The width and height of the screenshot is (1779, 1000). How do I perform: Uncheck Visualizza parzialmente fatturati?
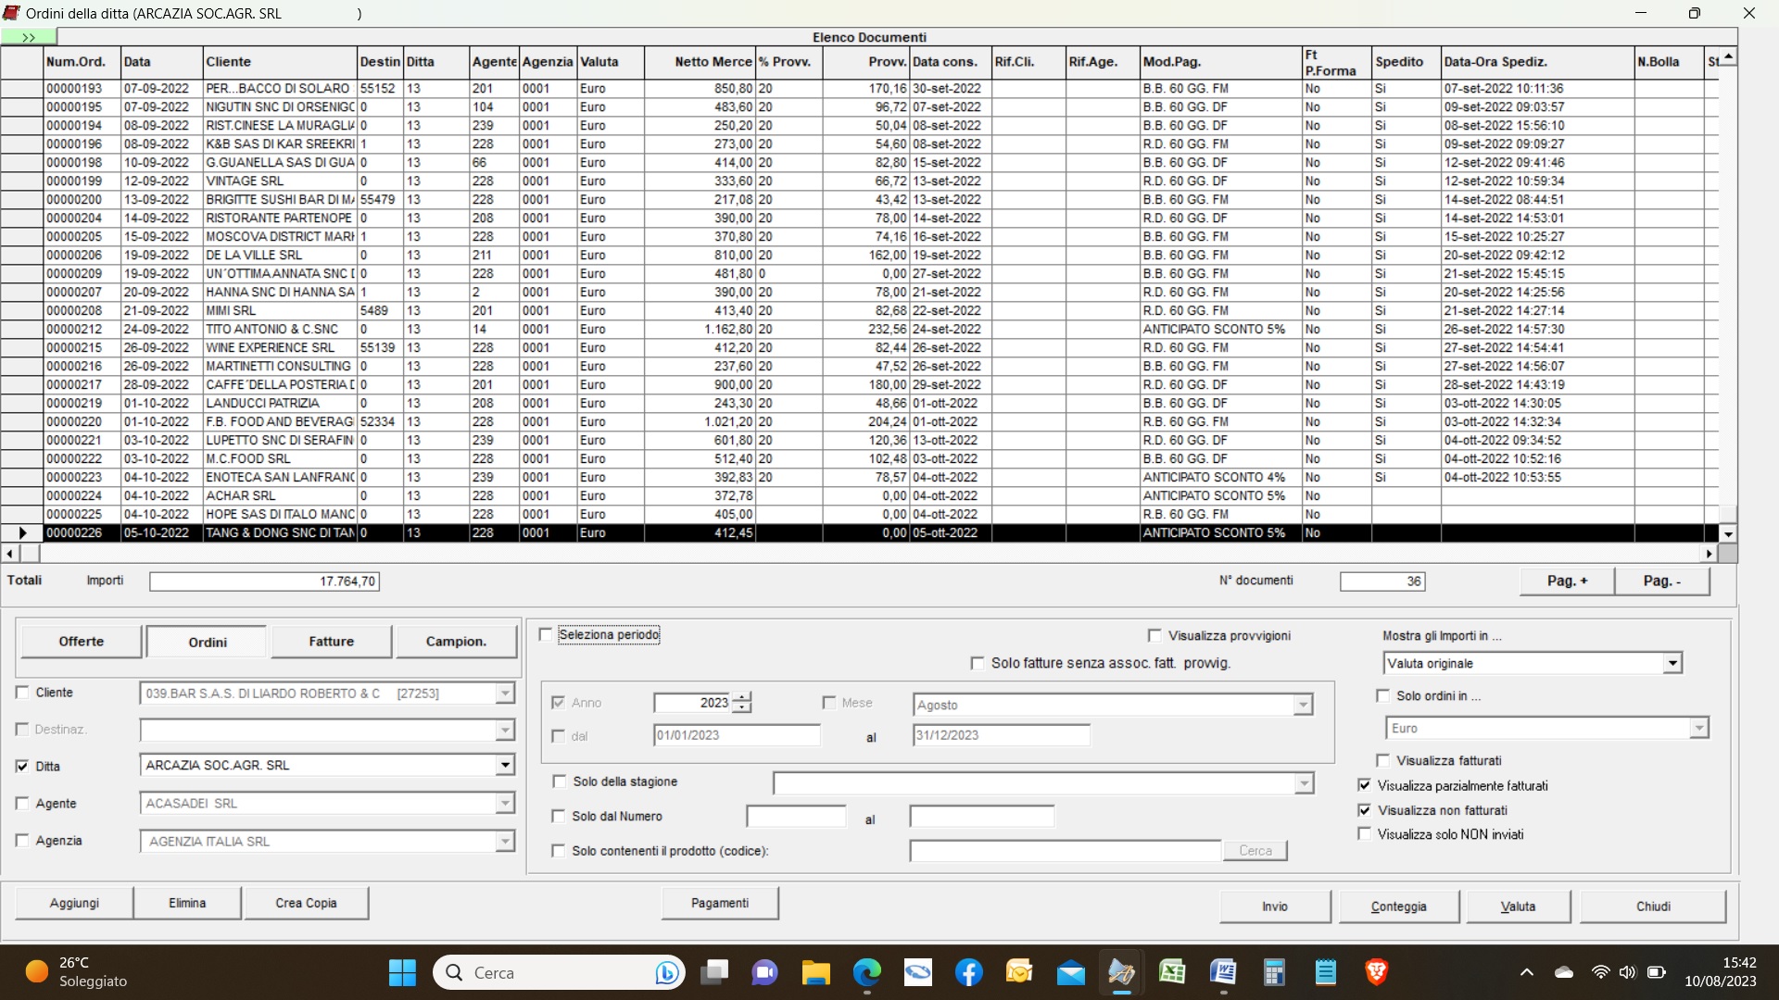[1365, 785]
